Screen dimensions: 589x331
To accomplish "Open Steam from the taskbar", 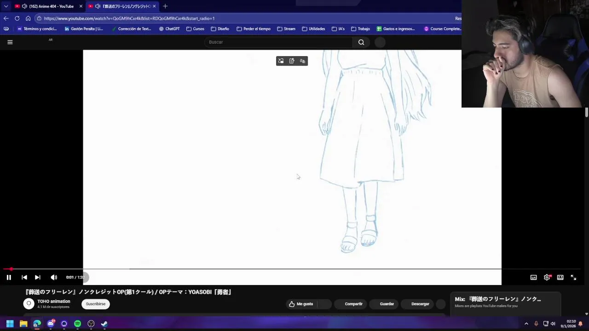I will click(x=104, y=324).
